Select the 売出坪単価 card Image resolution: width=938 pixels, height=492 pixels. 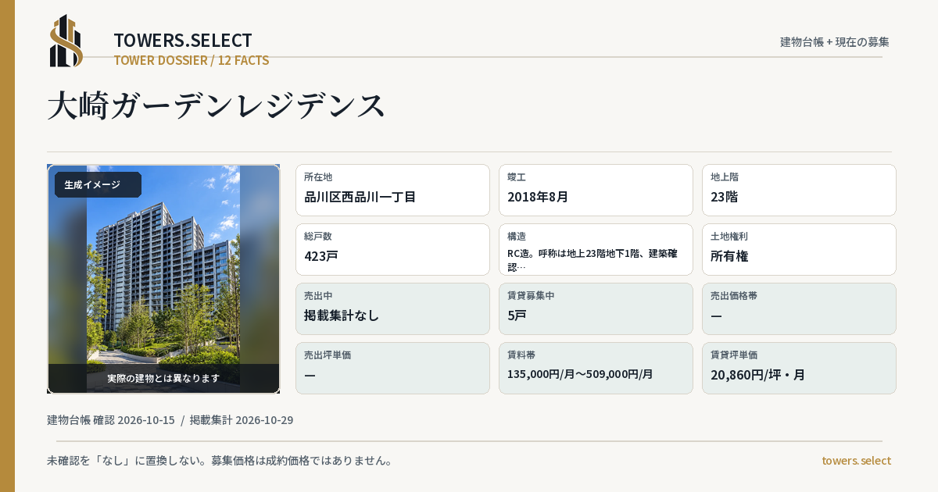(x=392, y=368)
